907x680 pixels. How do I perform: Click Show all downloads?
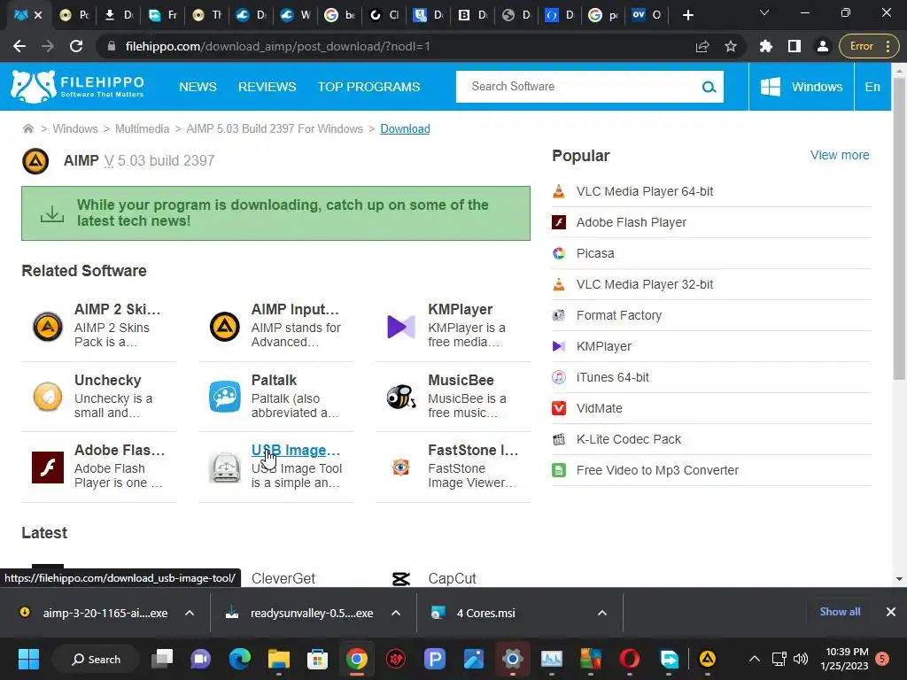840,612
